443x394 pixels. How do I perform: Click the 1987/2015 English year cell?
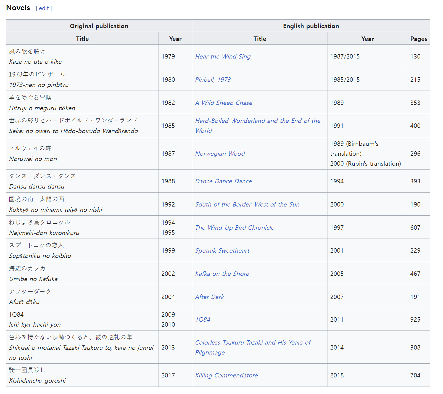pyautogui.click(x=368, y=56)
